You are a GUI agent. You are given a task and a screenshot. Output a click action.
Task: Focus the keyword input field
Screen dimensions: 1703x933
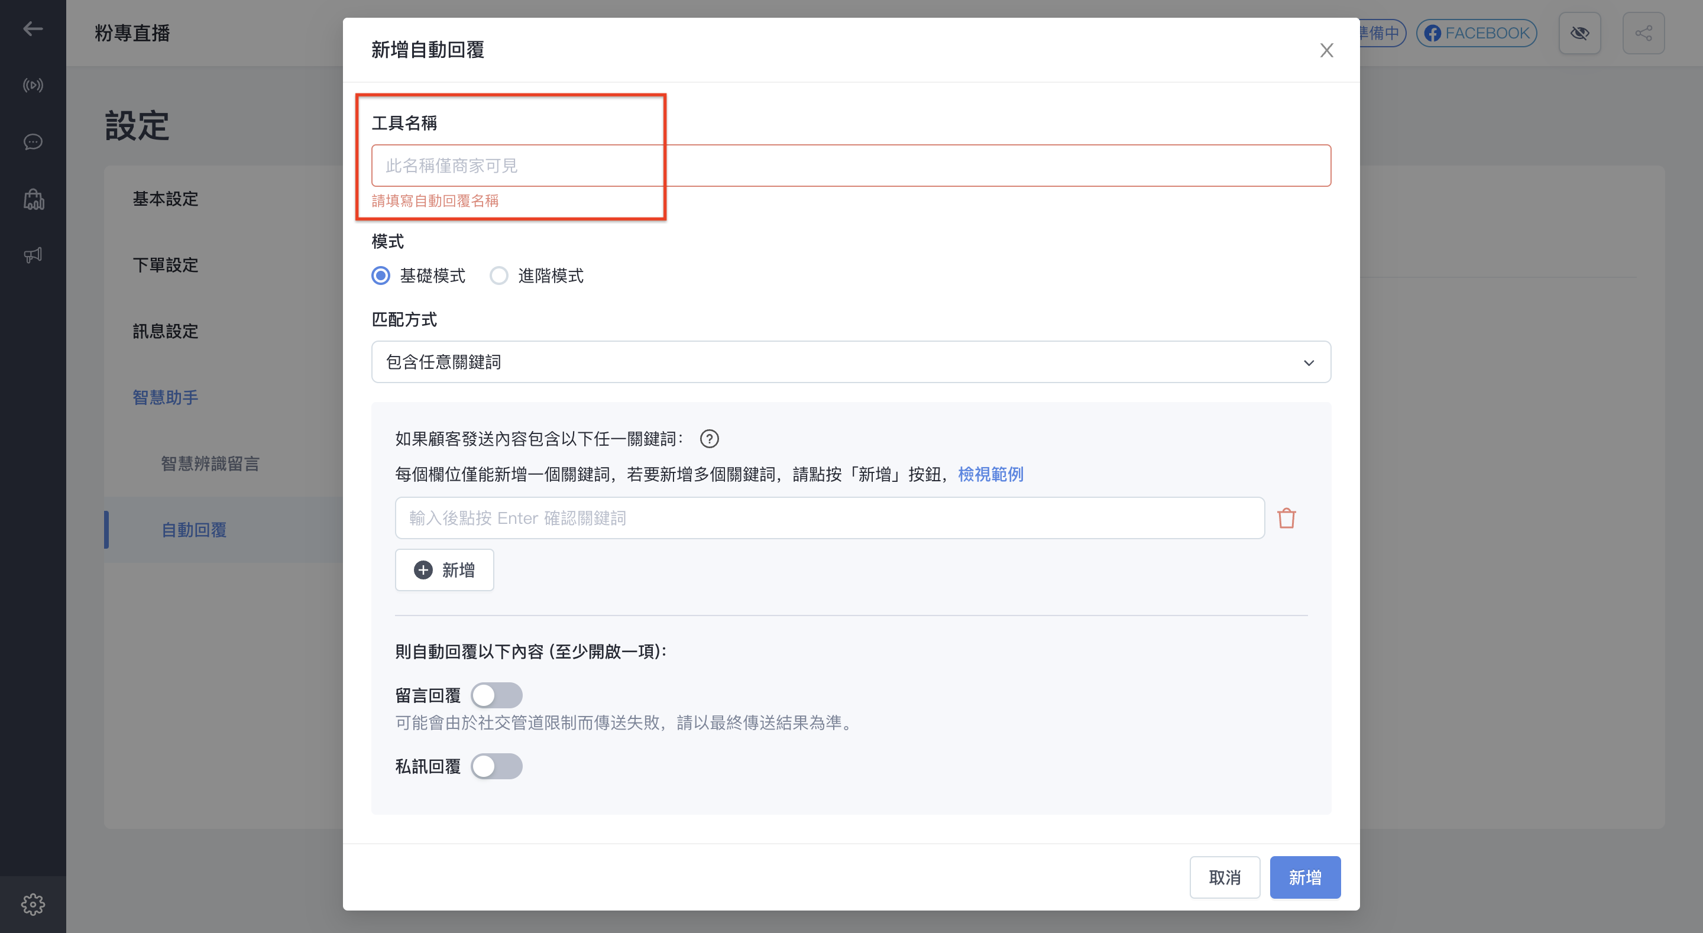click(x=830, y=518)
